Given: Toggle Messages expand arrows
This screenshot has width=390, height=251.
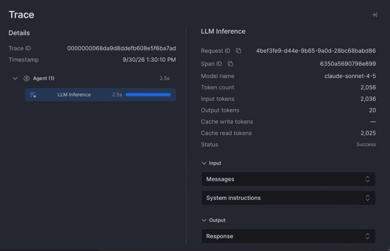Looking at the screenshot, I should pyautogui.click(x=368, y=179).
